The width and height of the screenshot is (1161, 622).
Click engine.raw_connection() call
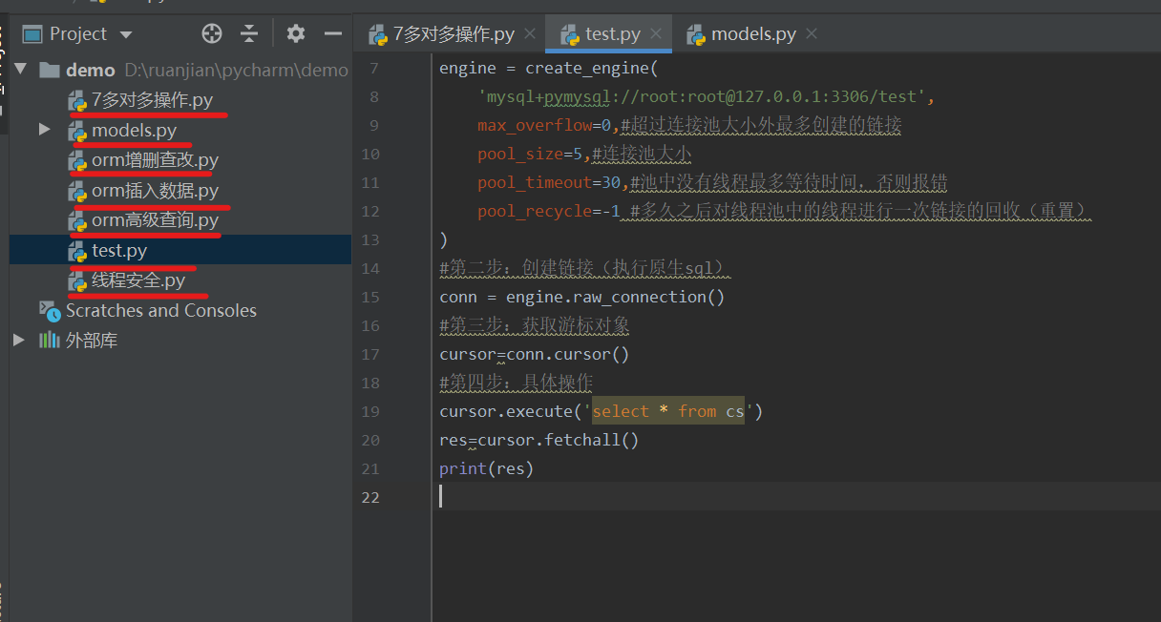[616, 297]
